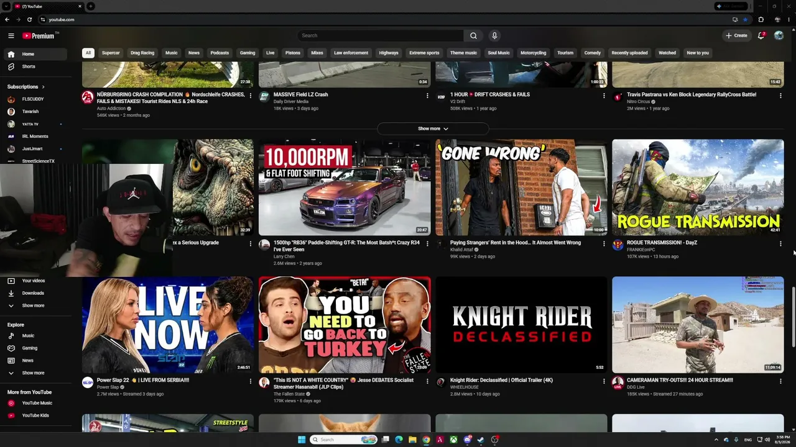
Task: Open the Windows Start menu
Action: pos(302,440)
